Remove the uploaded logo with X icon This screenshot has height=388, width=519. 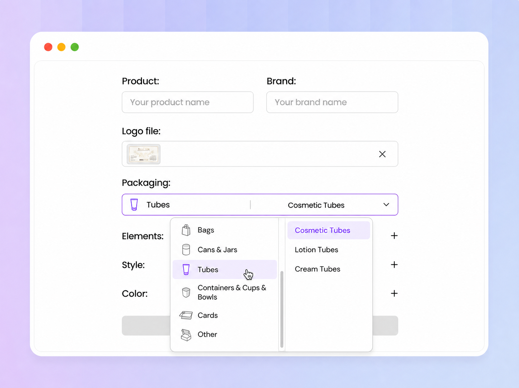coord(382,154)
